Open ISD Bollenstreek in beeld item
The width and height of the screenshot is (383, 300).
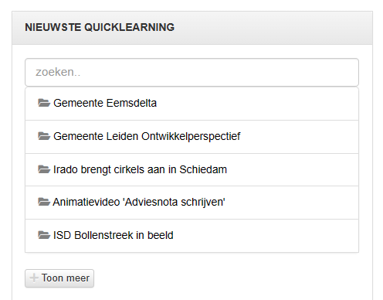(x=114, y=235)
